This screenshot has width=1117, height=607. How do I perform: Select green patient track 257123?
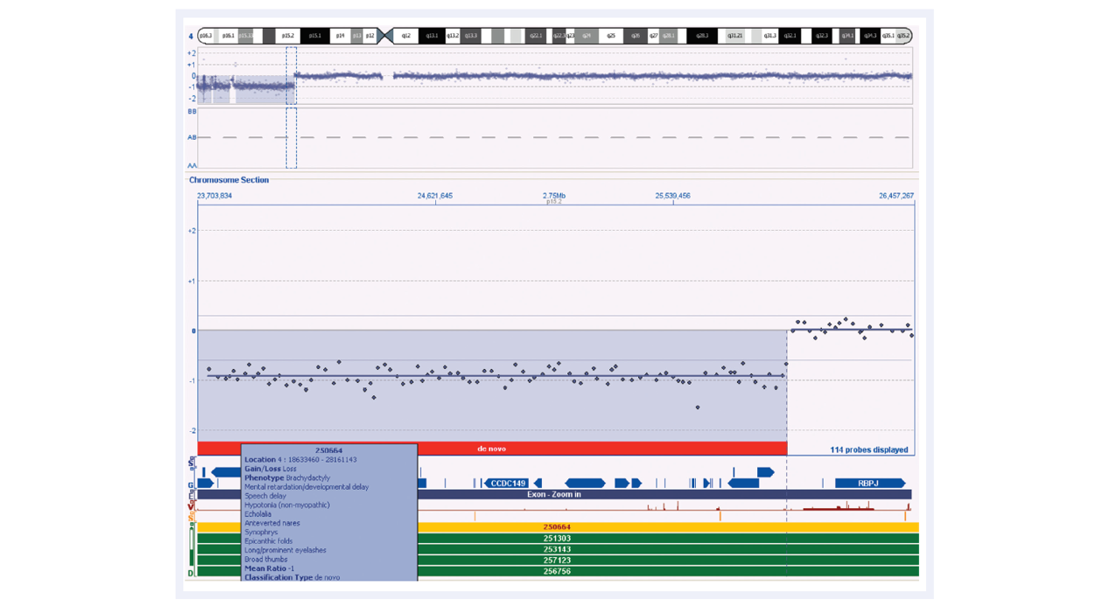pos(558,560)
